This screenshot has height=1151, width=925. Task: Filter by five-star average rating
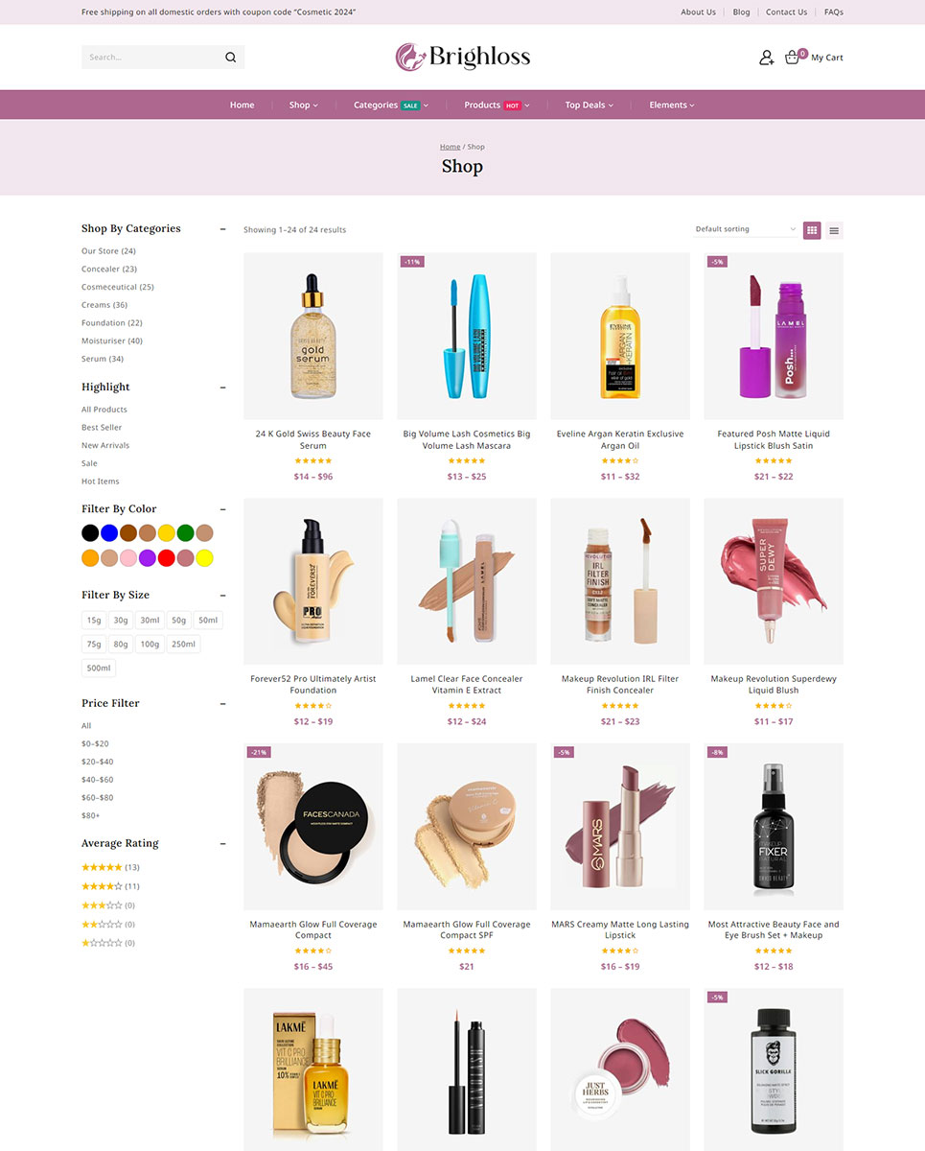click(102, 867)
